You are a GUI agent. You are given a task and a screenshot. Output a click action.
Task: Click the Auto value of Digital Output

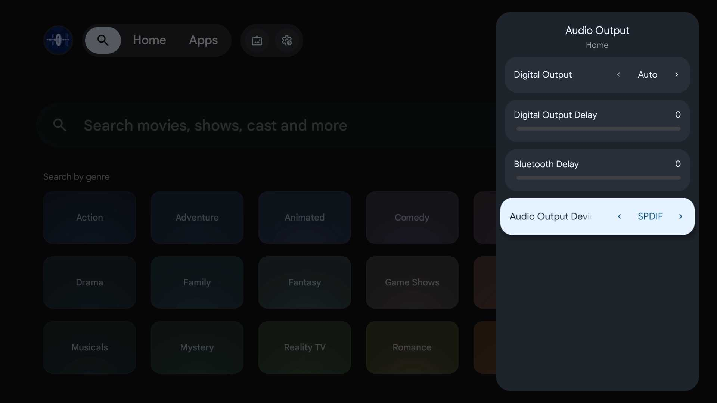648,75
